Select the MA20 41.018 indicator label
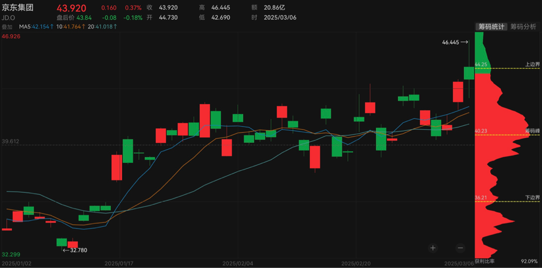The height and width of the screenshot is (268, 542). click(x=102, y=27)
